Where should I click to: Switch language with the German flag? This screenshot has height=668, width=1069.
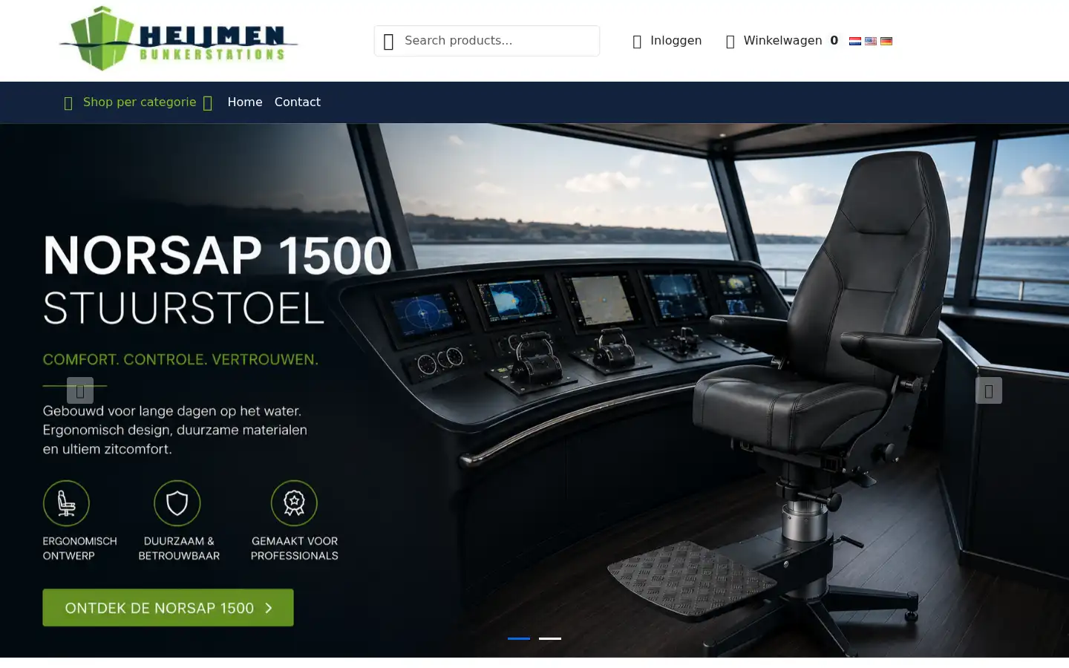[x=886, y=41]
